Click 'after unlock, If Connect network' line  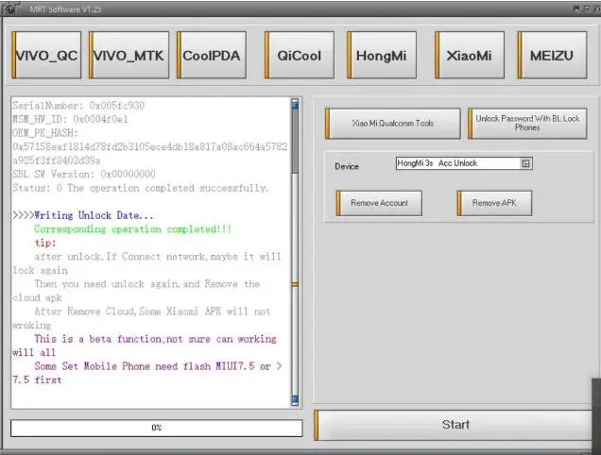click(158, 256)
